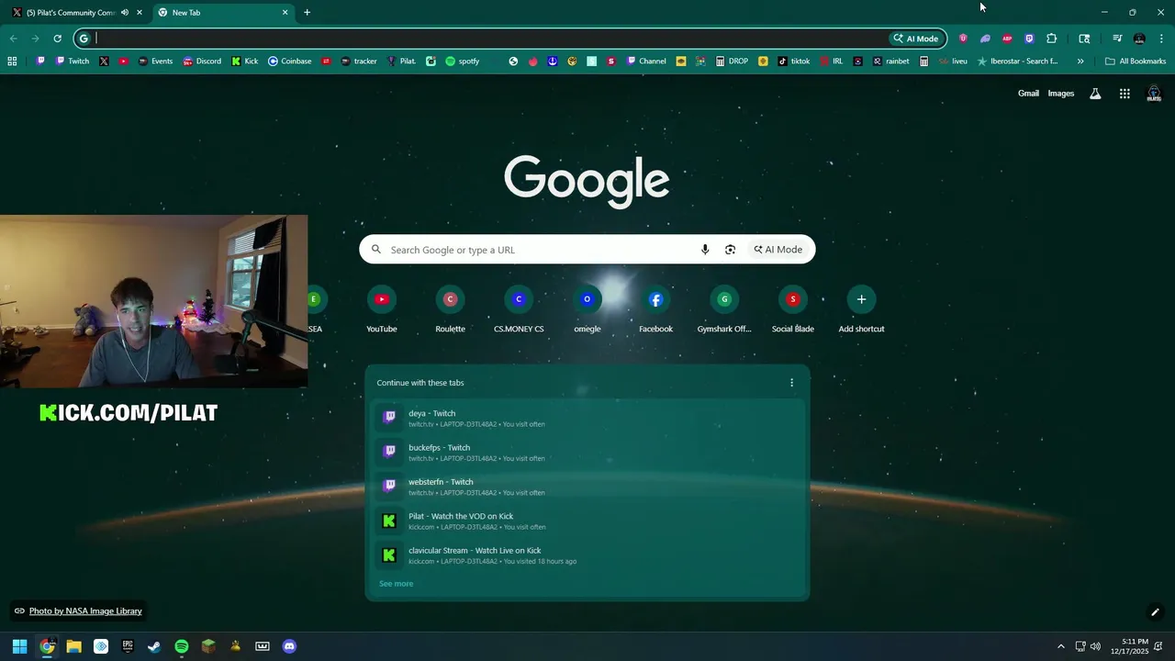The width and height of the screenshot is (1175, 661).
Task: Open the Windows Start menu
Action: (19, 646)
